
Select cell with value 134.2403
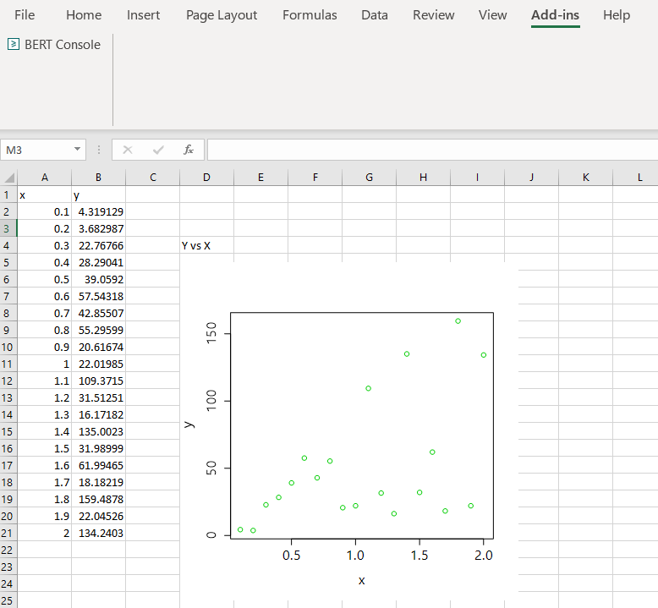click(x=98, y=533)
